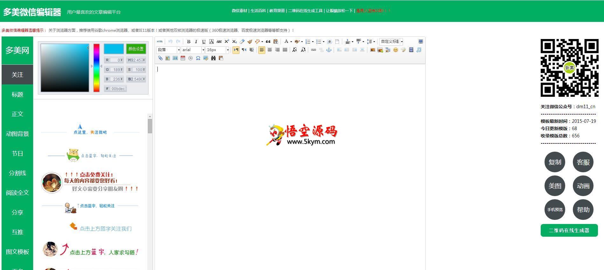Toggle superscript formatting
This screenshot has height=270, width=604.
tap(227, 42)
